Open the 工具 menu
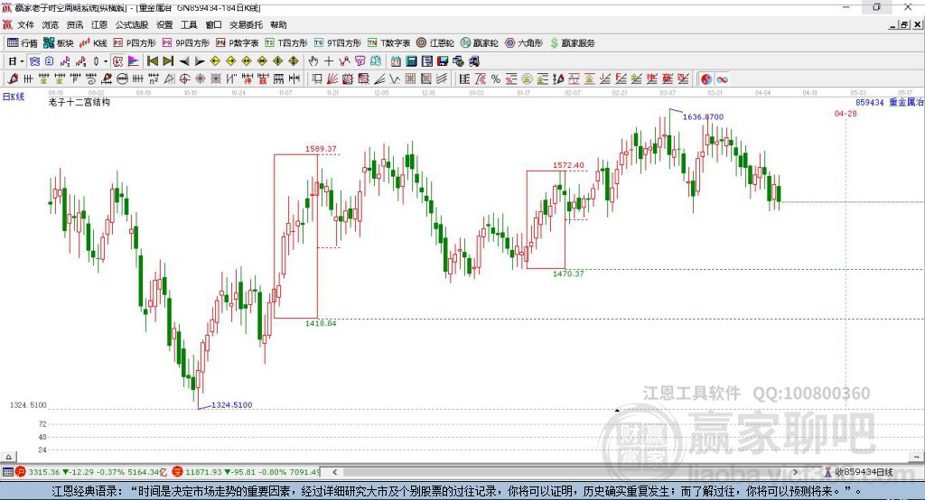The height and width of the screenshot is (500, 925). click(189, 24)
